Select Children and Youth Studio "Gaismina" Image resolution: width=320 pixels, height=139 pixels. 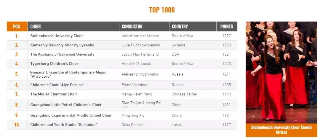pyautogui.click(x=63, y=125)
